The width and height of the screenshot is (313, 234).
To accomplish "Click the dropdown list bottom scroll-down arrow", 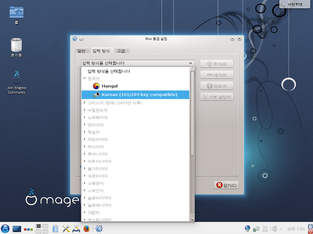I will tap(192, 220).
